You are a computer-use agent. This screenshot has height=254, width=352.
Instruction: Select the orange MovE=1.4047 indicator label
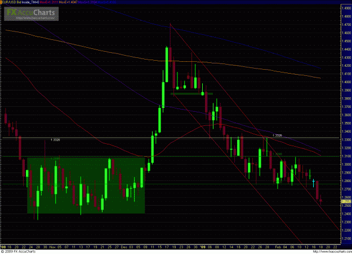(x=68, y=2)
